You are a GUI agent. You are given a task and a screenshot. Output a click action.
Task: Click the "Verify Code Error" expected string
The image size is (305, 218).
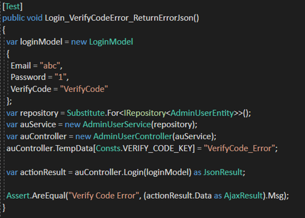tap(103, 195)
